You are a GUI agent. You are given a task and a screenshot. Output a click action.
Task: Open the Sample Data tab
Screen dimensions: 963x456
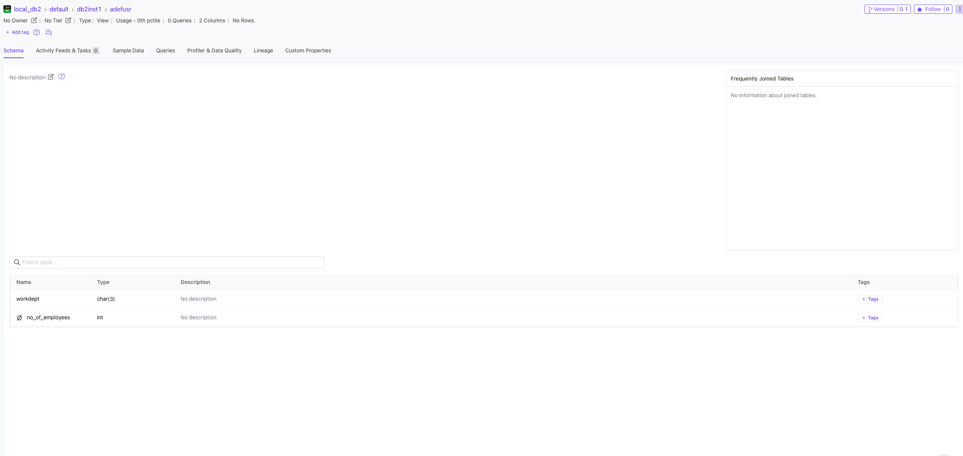coord(128,50)
